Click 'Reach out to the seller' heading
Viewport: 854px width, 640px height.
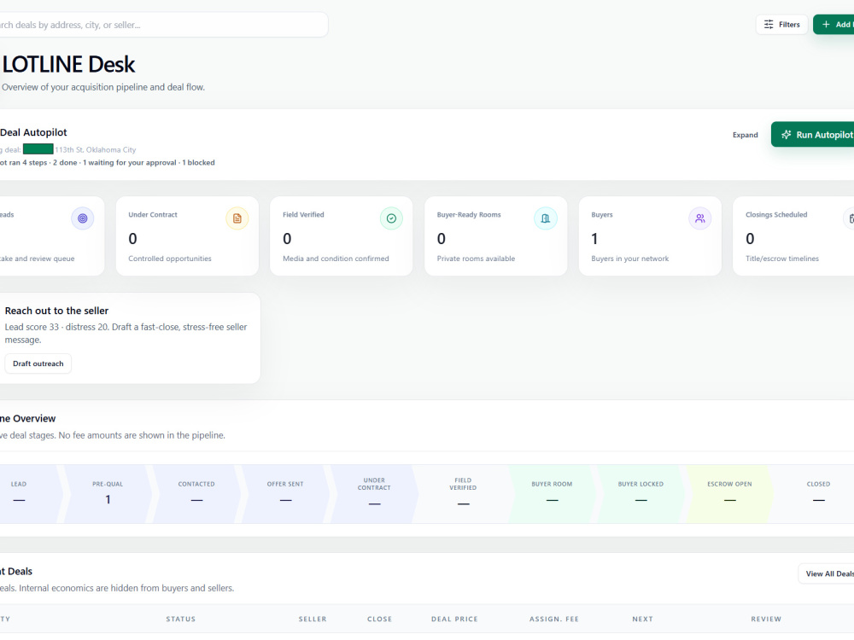click(56, 311)
